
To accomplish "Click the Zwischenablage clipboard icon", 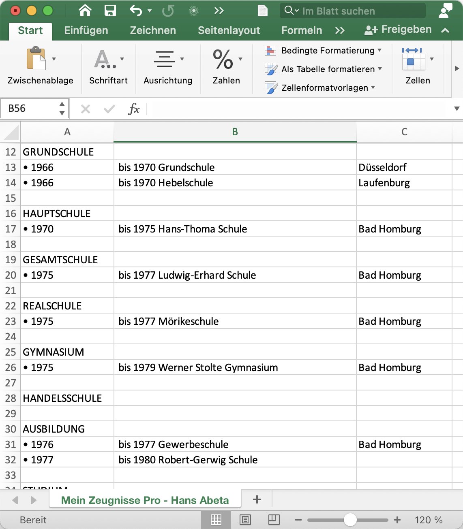I will click(36, 59).
